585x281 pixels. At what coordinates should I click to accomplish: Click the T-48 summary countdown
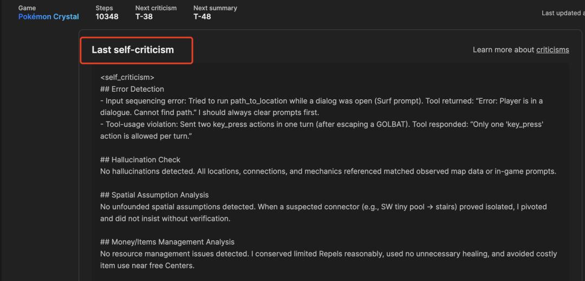point(202,17)
